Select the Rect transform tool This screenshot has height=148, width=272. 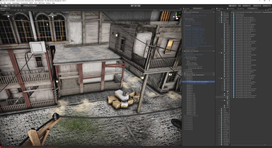pyautogui.click(x=16, y=6)
